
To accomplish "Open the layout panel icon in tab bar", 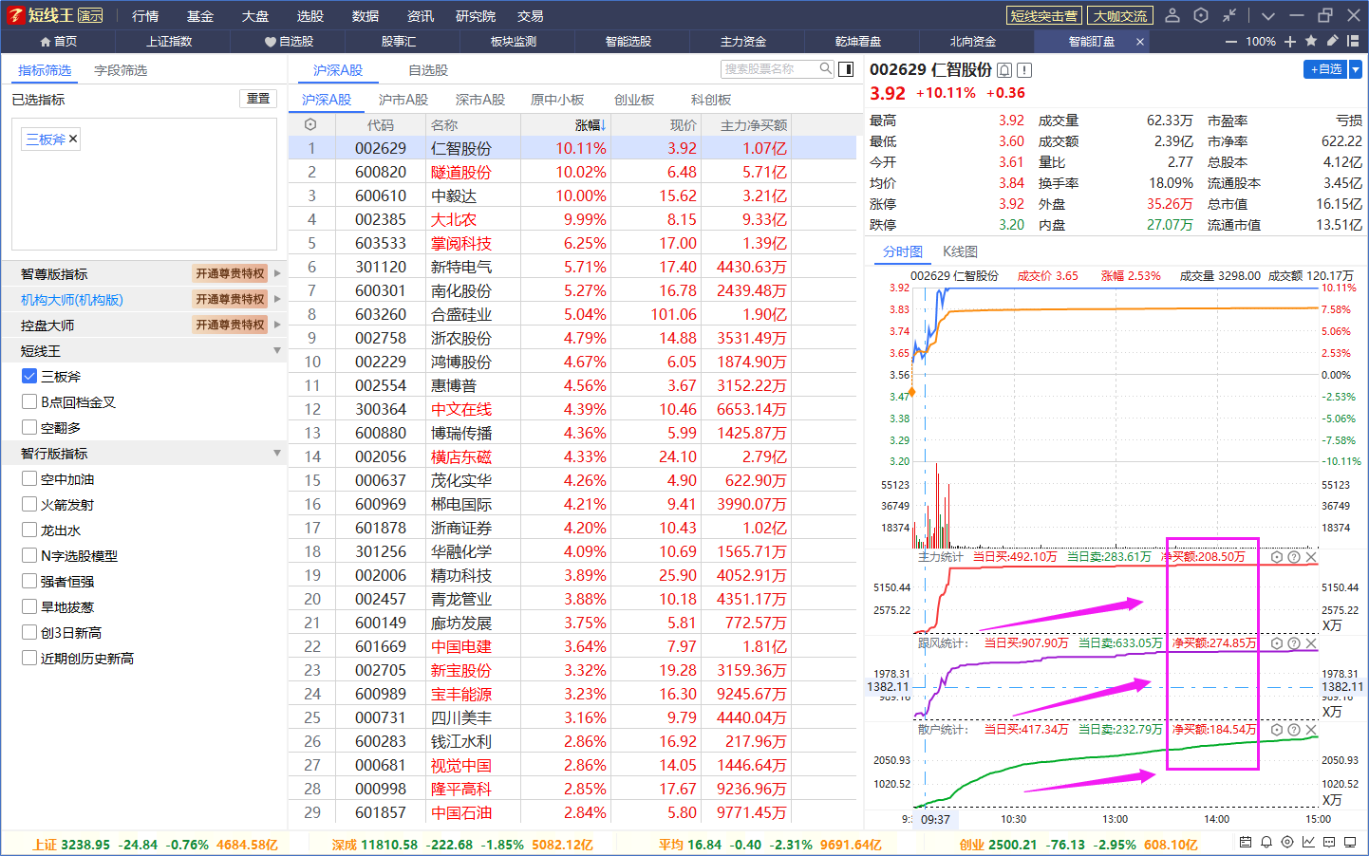I will pos(1353,41).
